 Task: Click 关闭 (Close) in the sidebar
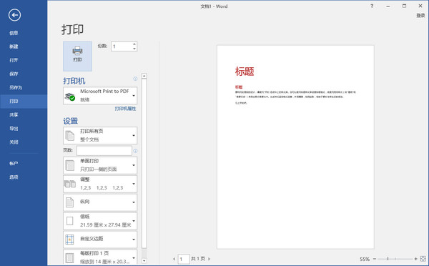14,142
